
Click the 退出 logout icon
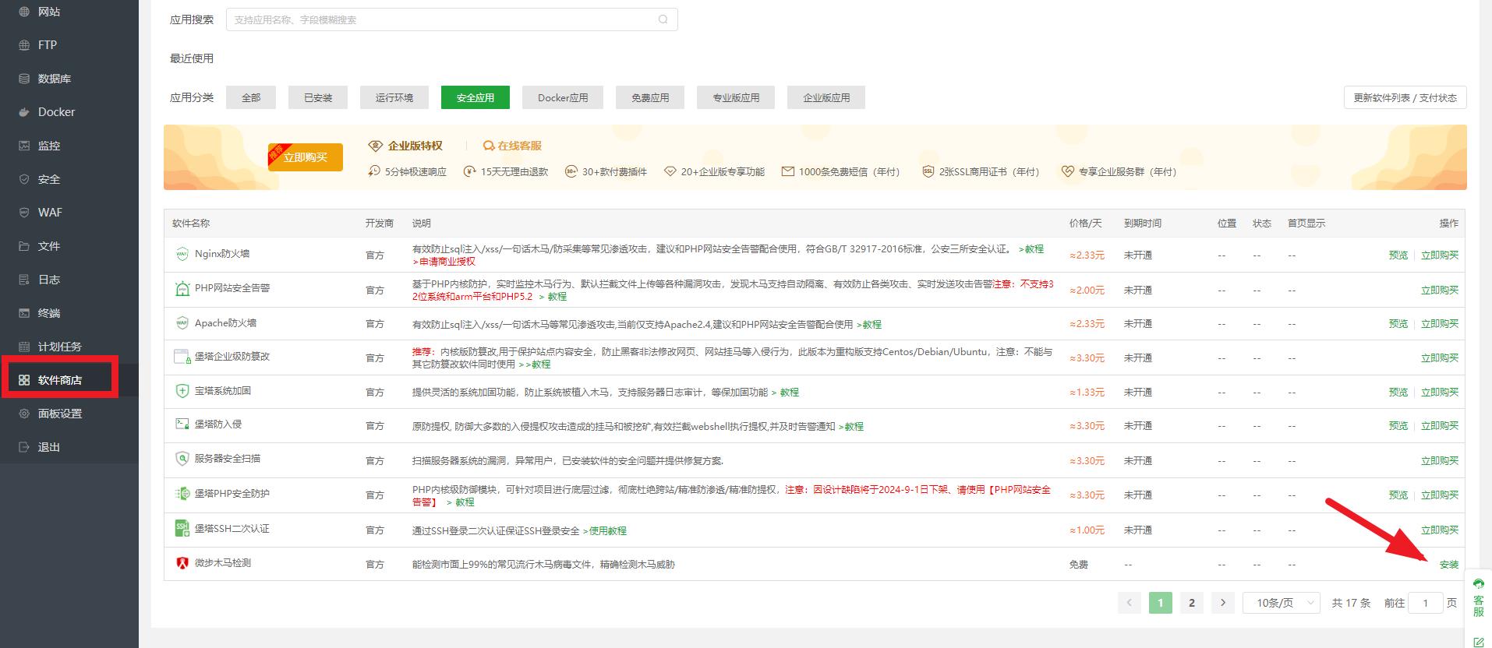pos(24,447)
